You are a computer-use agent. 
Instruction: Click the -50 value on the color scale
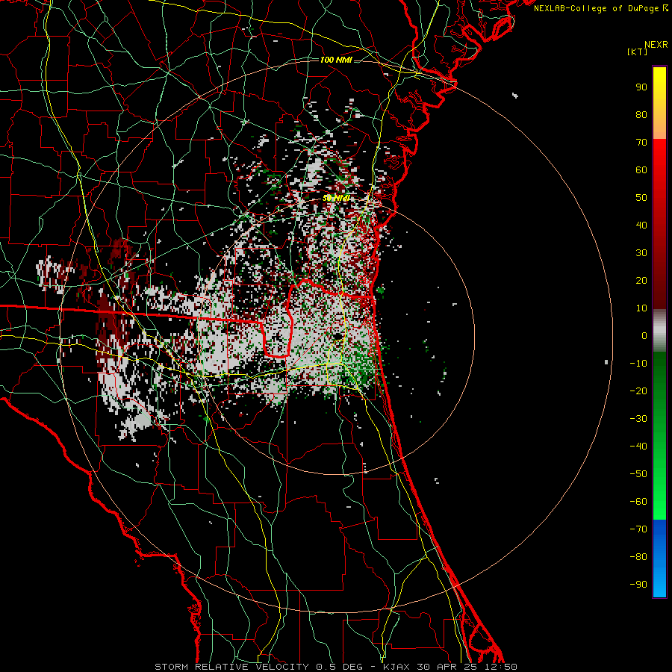[x=638, y=474]
